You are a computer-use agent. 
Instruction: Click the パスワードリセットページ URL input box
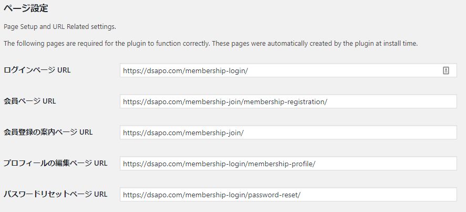[x=288, y=195]
